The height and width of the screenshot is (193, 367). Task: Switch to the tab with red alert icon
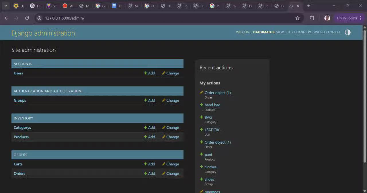click(x=67, y=6)
